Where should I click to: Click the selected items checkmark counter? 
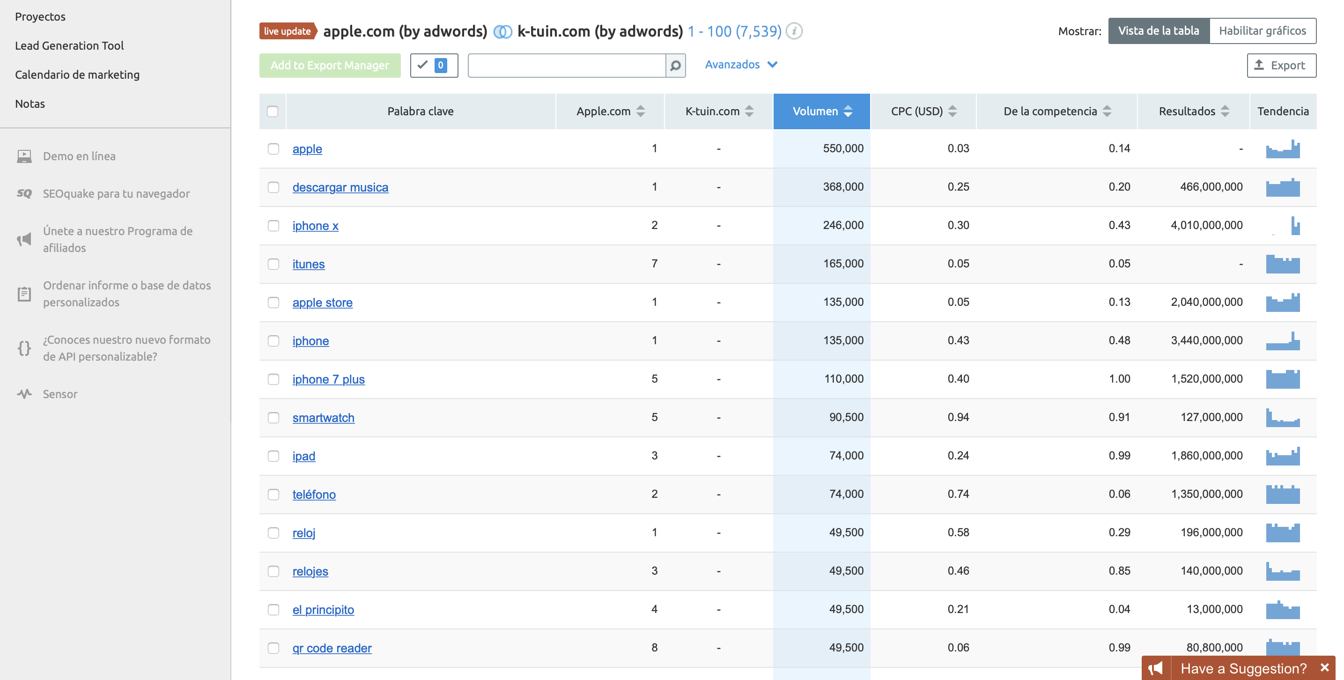[x=434, y=65]
